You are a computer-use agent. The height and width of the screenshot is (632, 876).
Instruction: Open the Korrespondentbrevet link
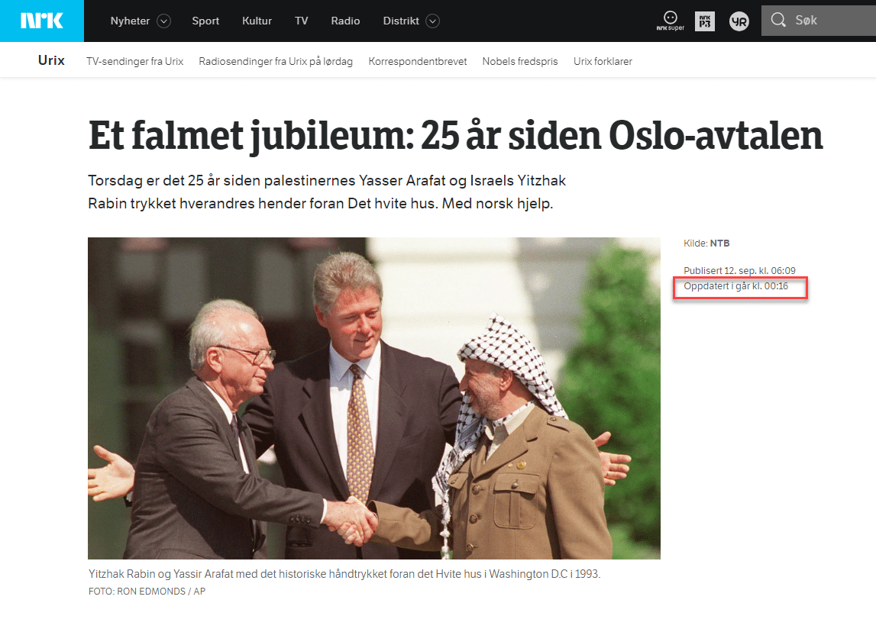click(417, 61)
